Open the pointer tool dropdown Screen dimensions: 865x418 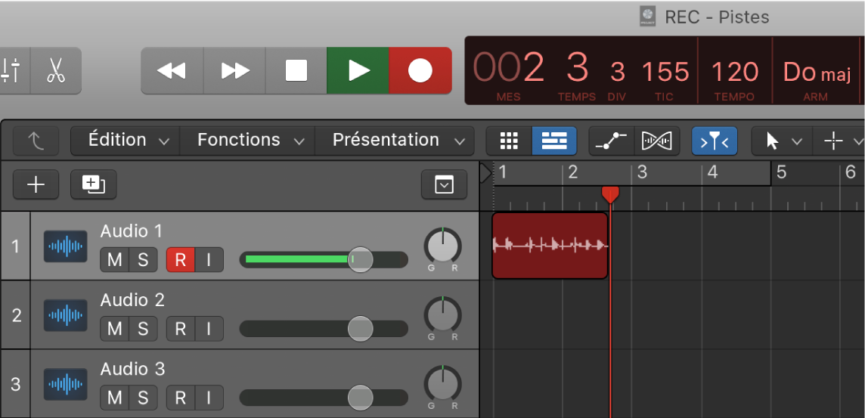pyautogui.click(x=781, y=141)
